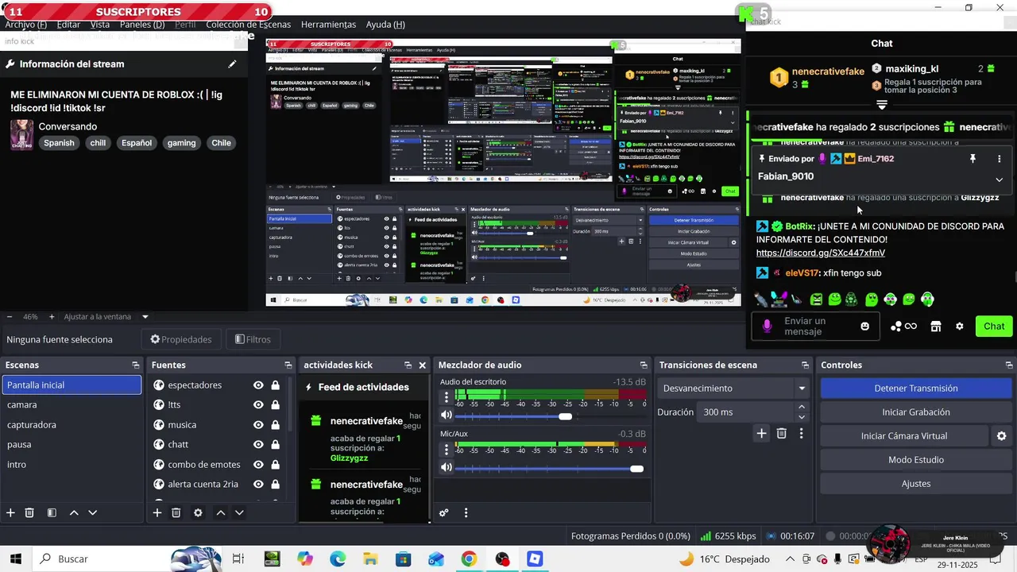Undock the Escenas panel

(x=136, y=365)
